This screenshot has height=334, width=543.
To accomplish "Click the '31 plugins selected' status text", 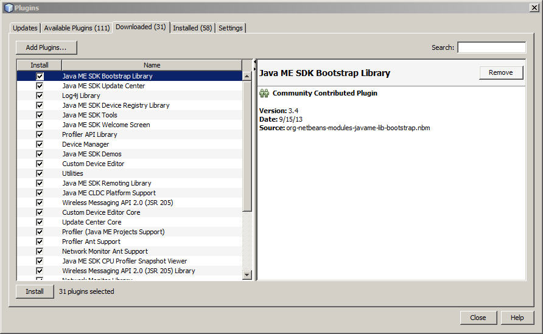I will tap(86, 291).
